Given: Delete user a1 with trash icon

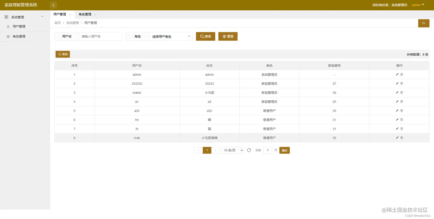Looking at the screenshot, I should 402,102.
